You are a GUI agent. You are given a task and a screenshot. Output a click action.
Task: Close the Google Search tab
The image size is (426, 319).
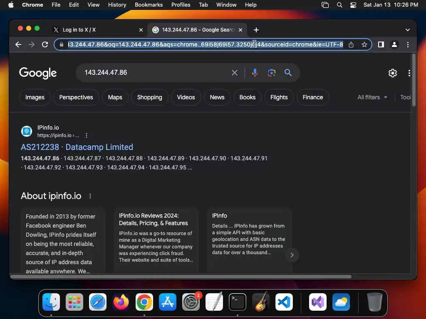(x=240, y=30)
